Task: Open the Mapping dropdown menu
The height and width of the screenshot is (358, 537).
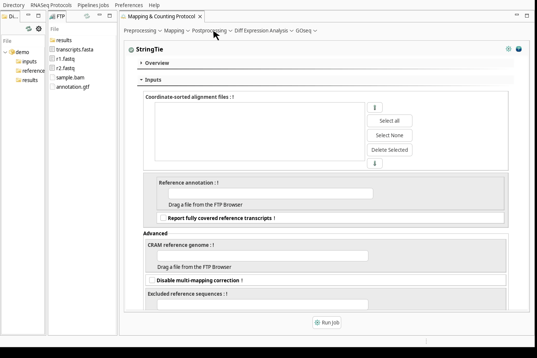Action: tap(177, 31)
